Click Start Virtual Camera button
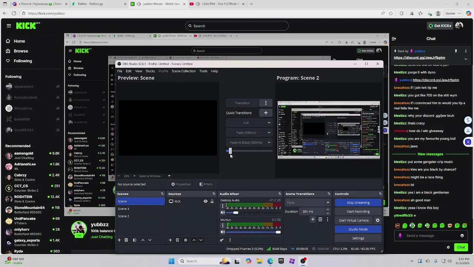Image resolution: width=474 pixels, height=267 pixels. tap(354, 220)
